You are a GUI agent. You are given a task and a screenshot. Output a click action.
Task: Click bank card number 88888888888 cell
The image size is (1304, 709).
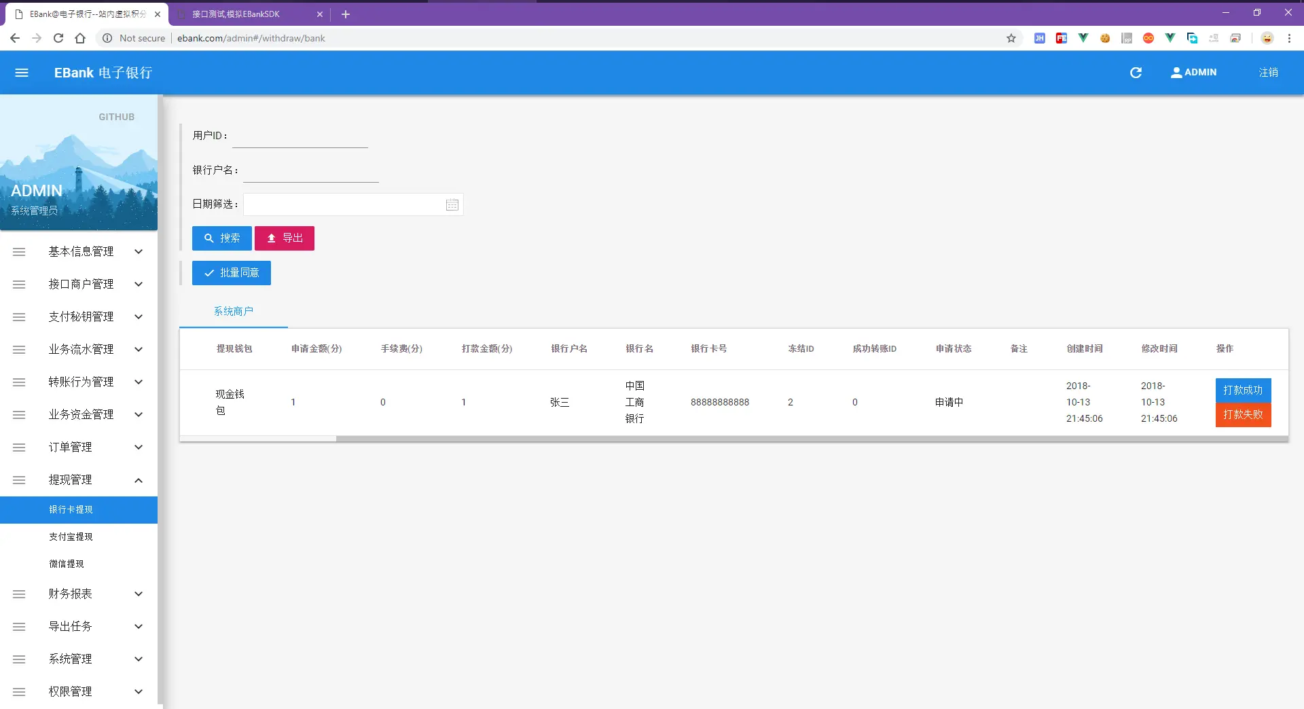720,403
